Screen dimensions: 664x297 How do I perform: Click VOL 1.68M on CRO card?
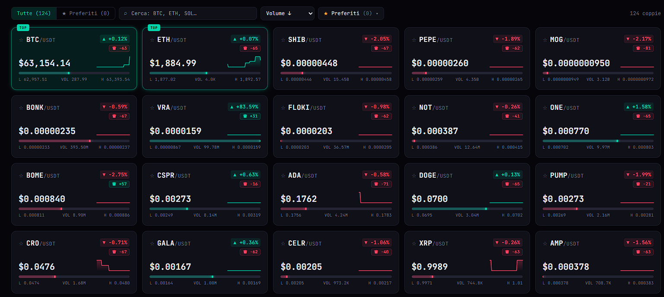coord(74,283)
